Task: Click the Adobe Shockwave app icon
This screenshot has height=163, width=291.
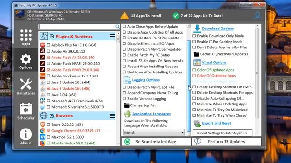Action: click(43, 76)
